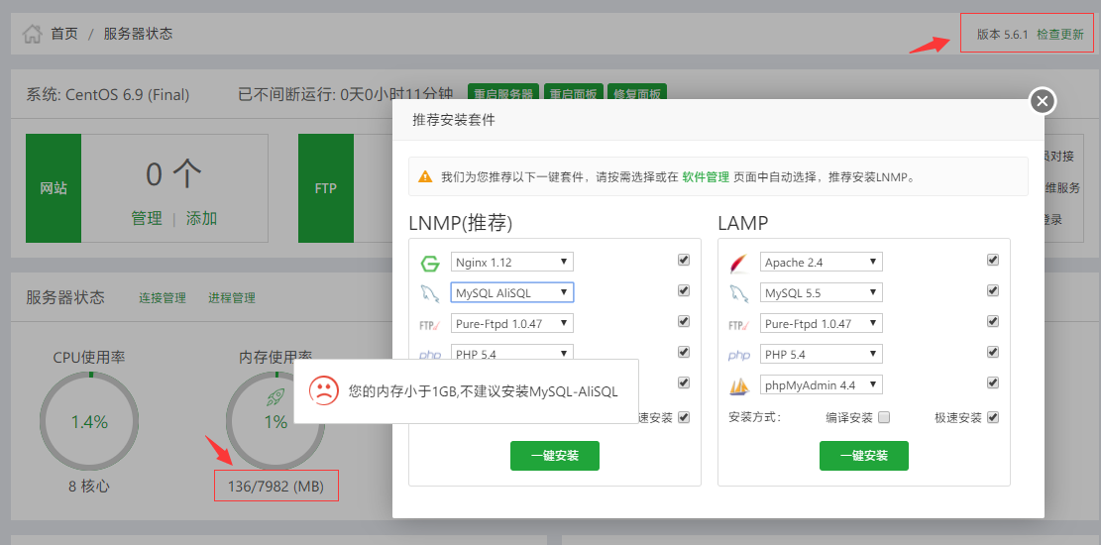Open the software management link in notice
The width and height of the screenshot is (1101, 545).
(706, 177)
